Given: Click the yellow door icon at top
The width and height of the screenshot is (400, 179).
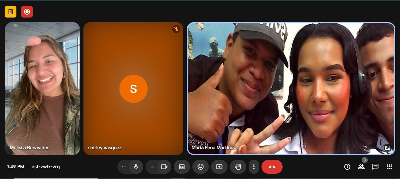Looking at the screenshot, I should (x=11, y=12).
